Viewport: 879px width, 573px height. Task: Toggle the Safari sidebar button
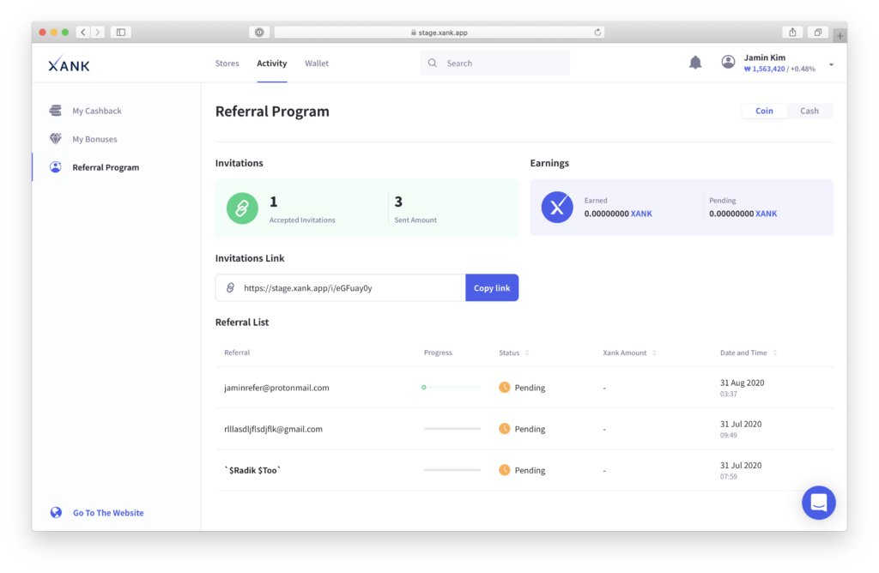click(120, 33)
